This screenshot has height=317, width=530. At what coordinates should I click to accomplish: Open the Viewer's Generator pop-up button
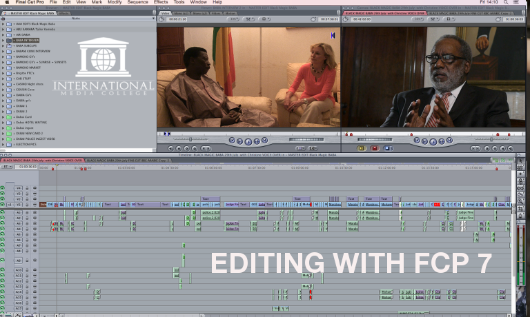point(313,148)
